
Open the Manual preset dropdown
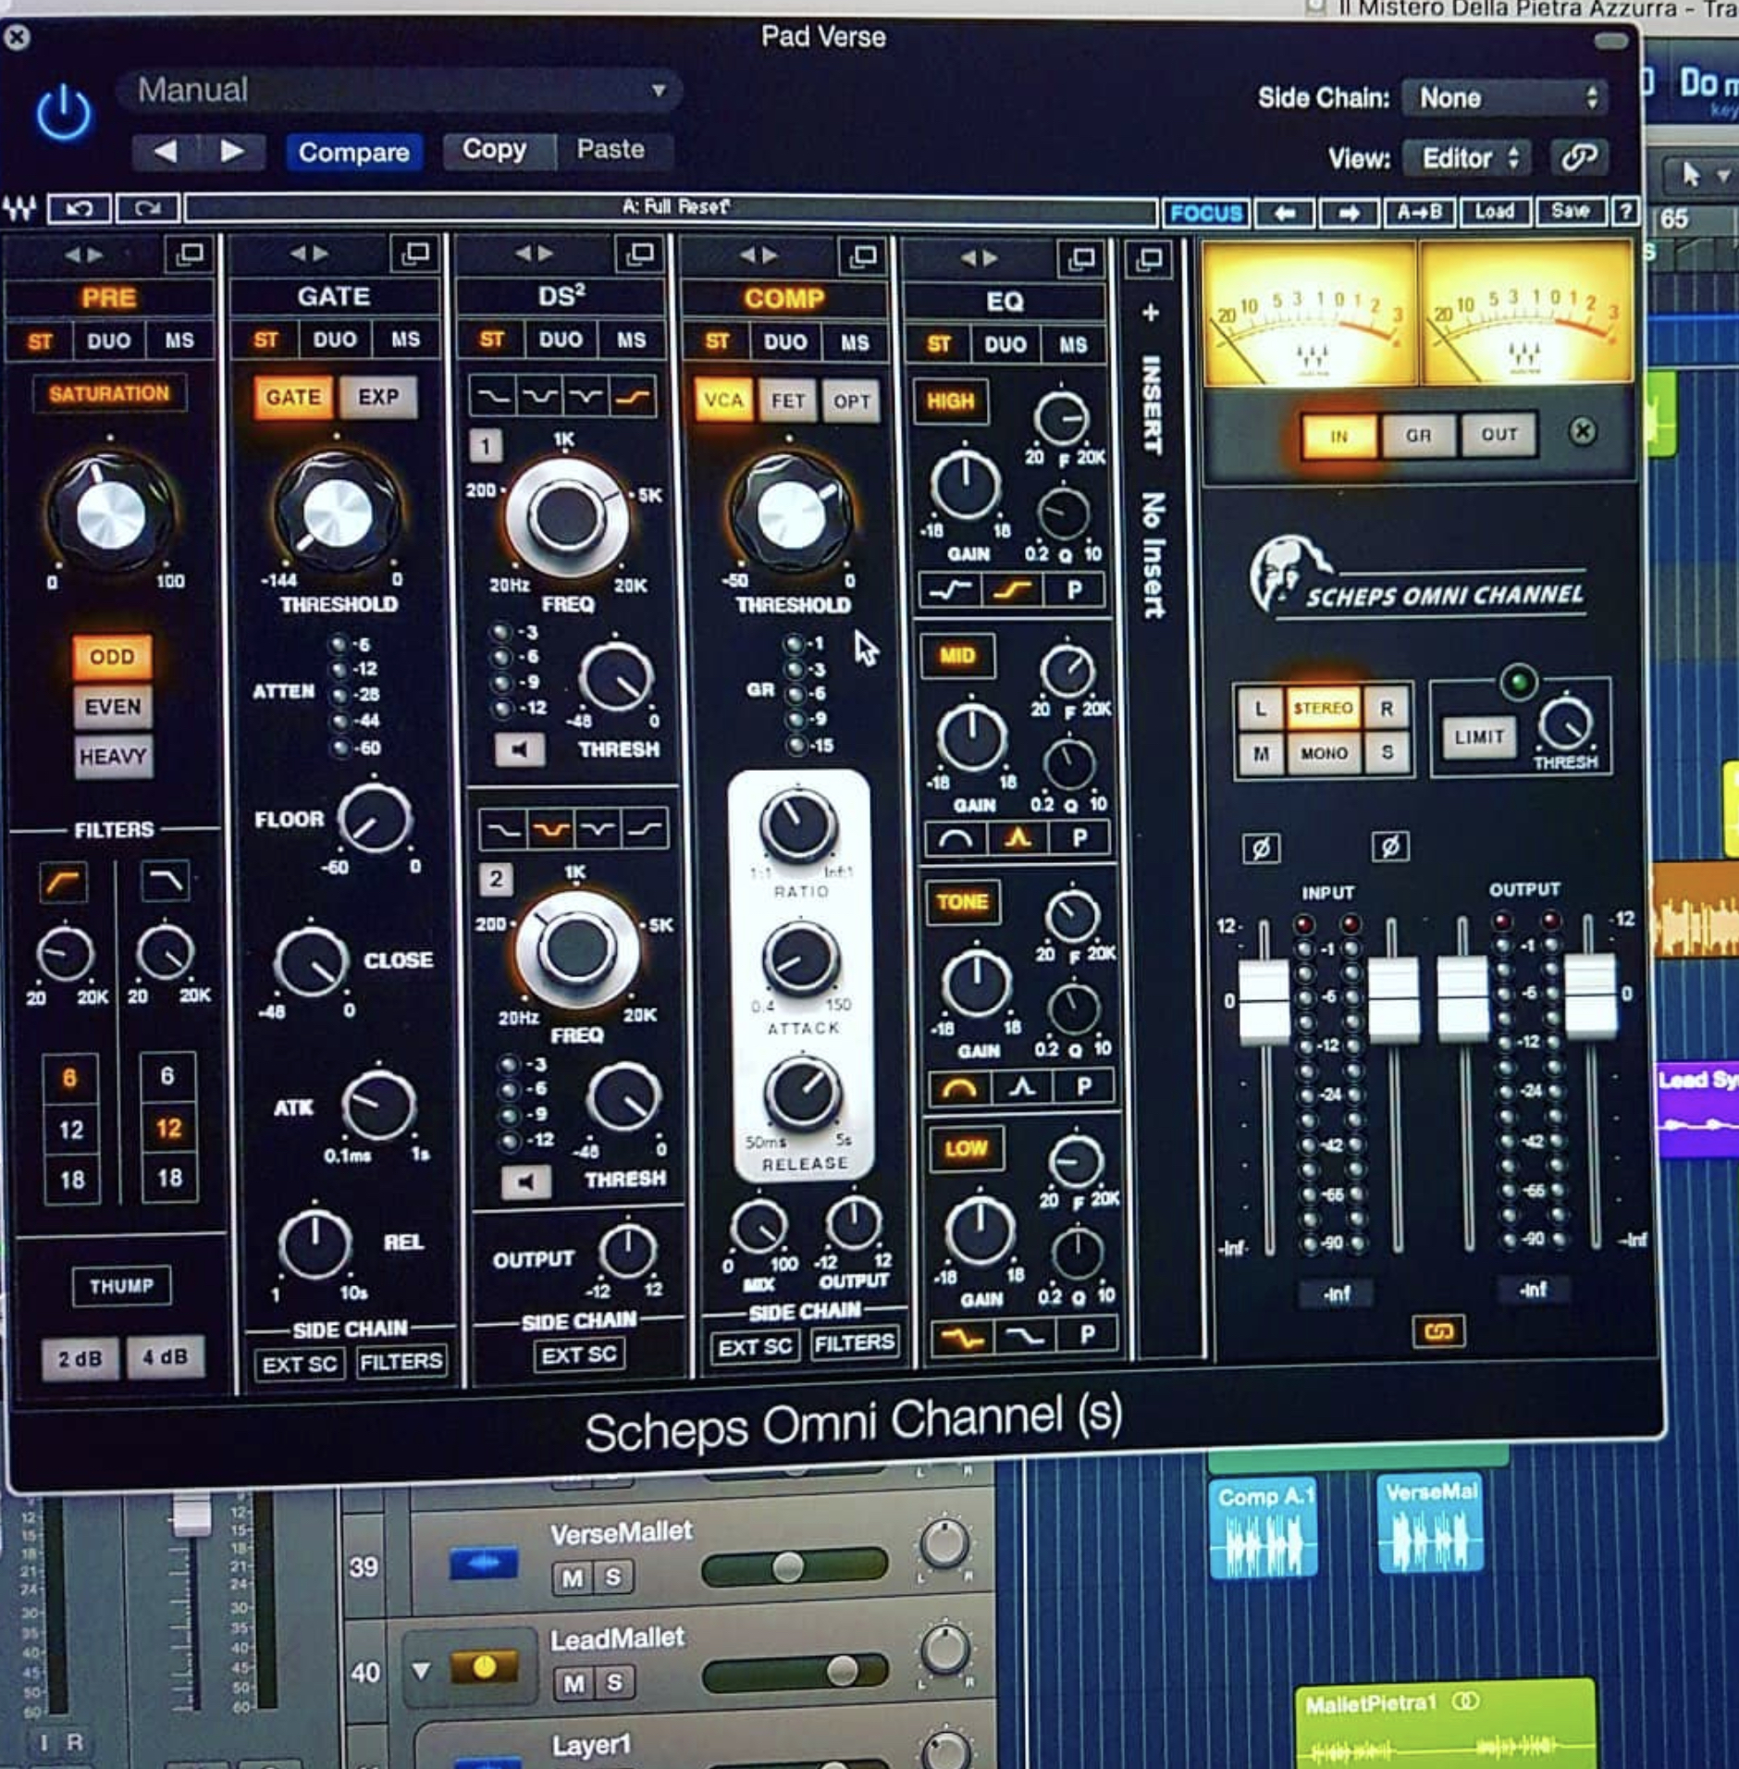click(x=400, y=91)
